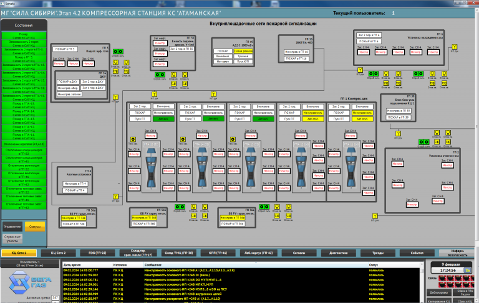Select Отключение агрегатов (А9,А10) status item
Image resolution: width=479 pixels, height=303 pixels.
24,144
